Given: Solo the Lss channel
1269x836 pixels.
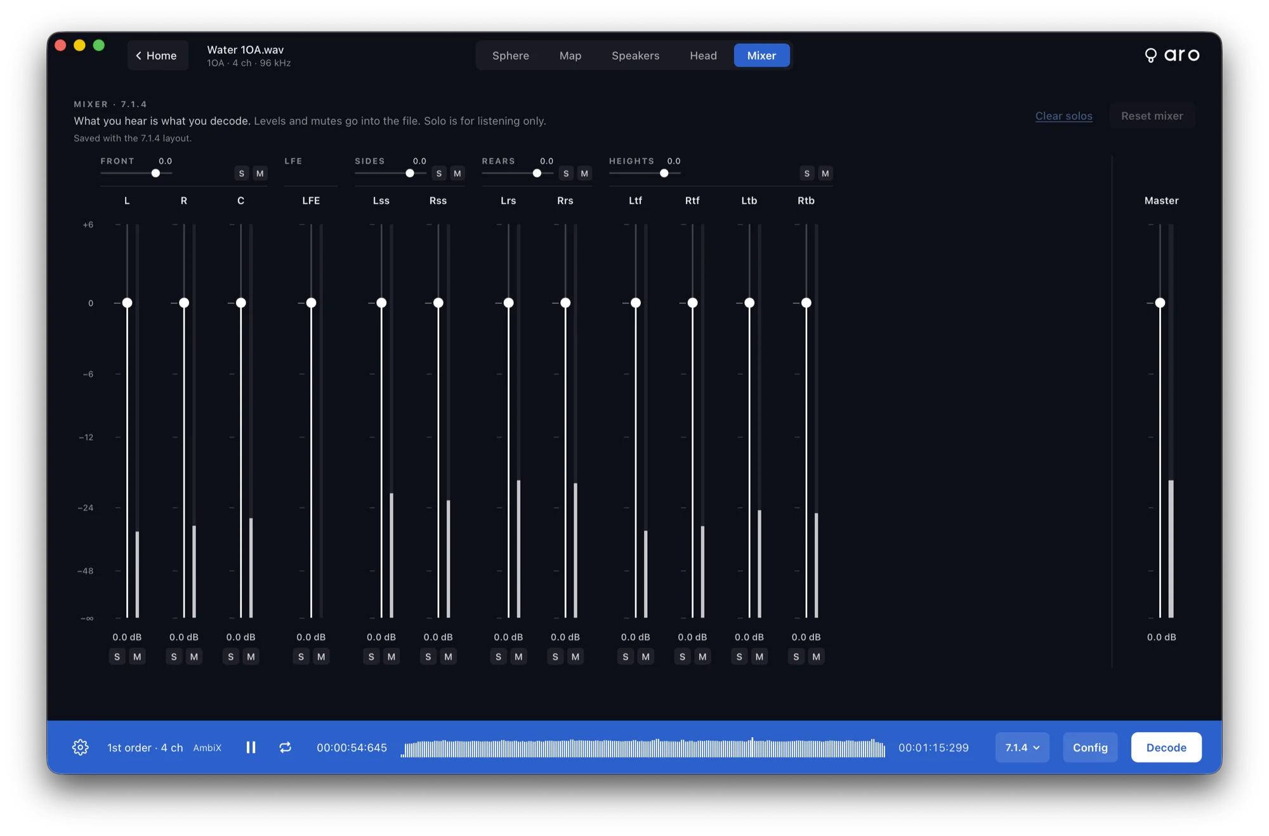Looking at the screenshot, I should click(x=371, y=656).
